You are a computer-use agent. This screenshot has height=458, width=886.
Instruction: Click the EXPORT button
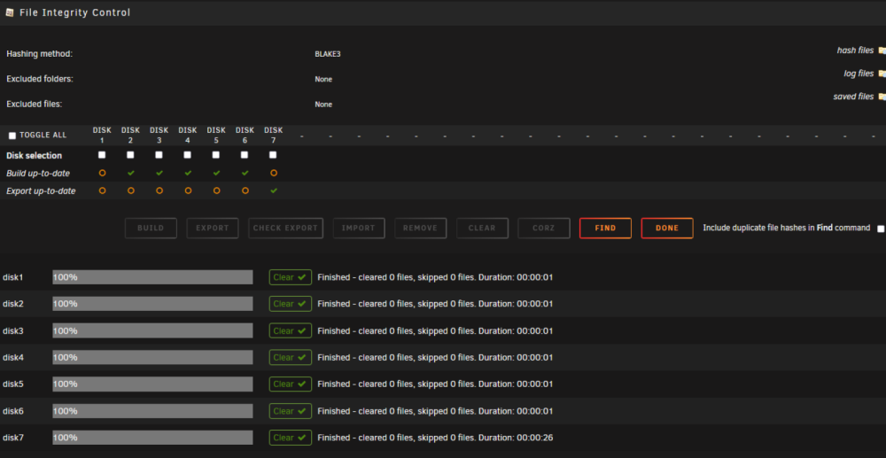point(213,229)
